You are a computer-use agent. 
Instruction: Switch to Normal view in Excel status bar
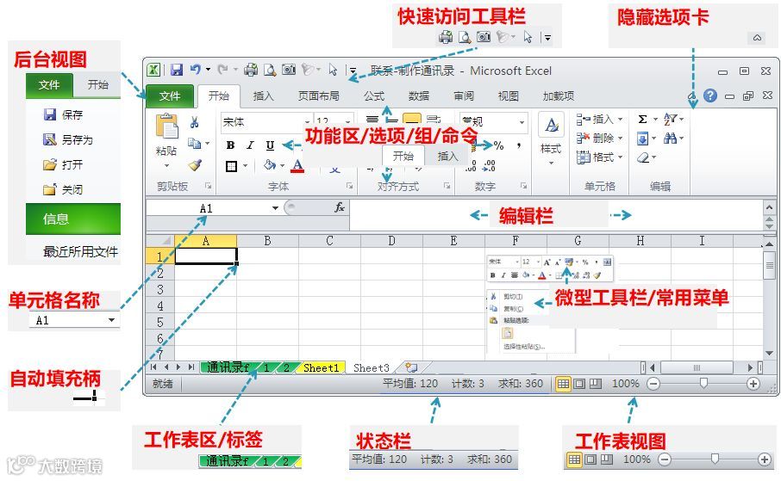563,384
